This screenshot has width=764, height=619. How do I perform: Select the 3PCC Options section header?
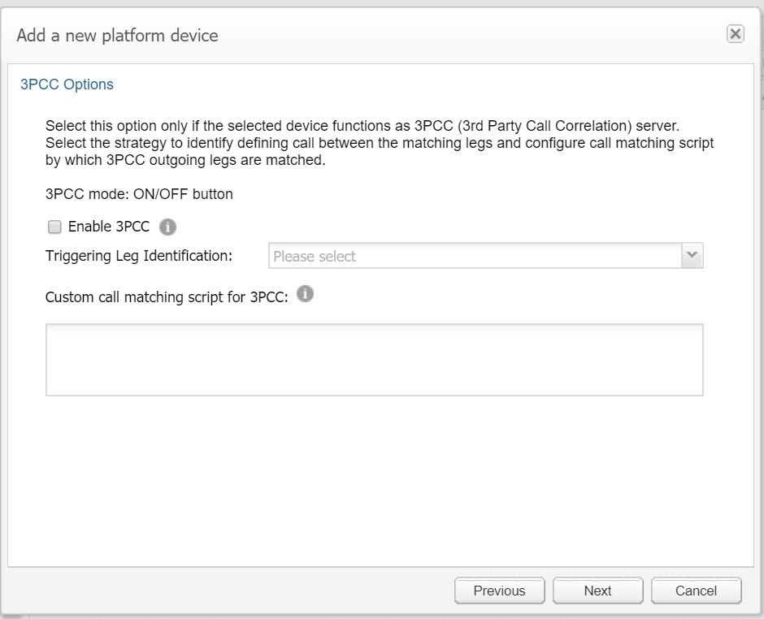click(67, 84)
